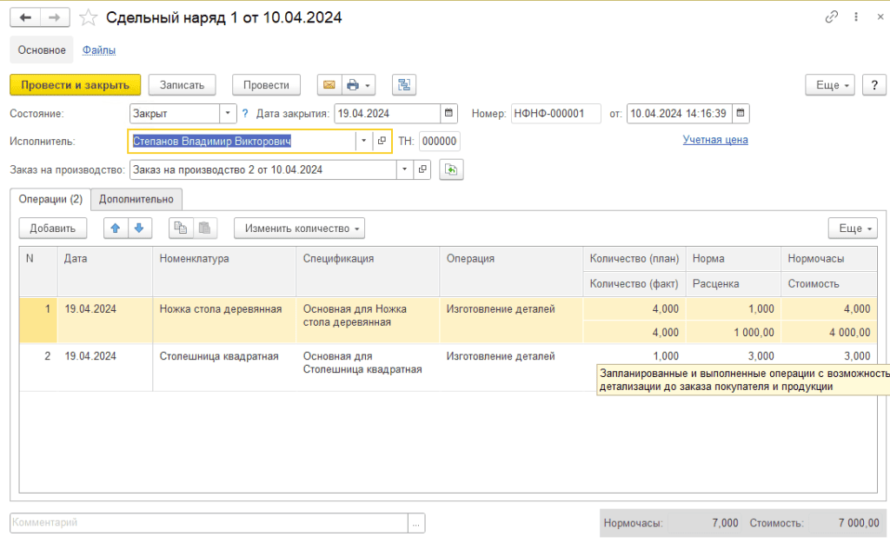Switch to Основное section

[42, 50]
